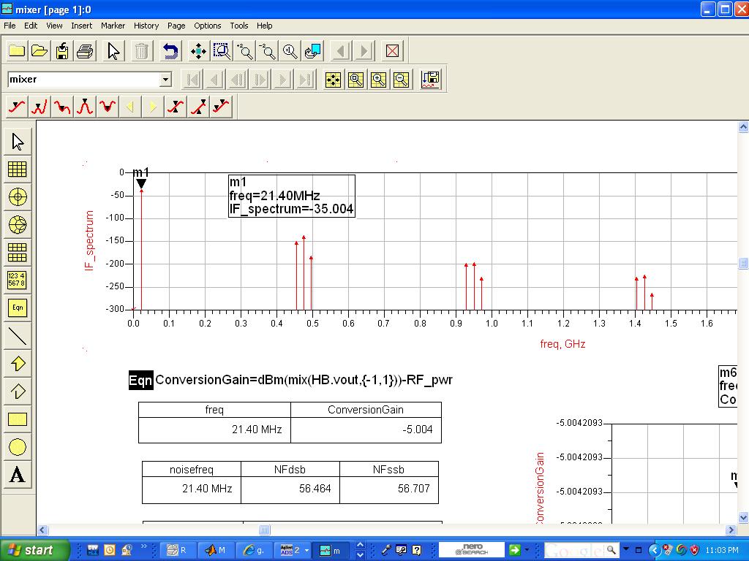The image size is (749, 561).
Task: Click the Print icon in the toolbar
Action: (86, 51)
